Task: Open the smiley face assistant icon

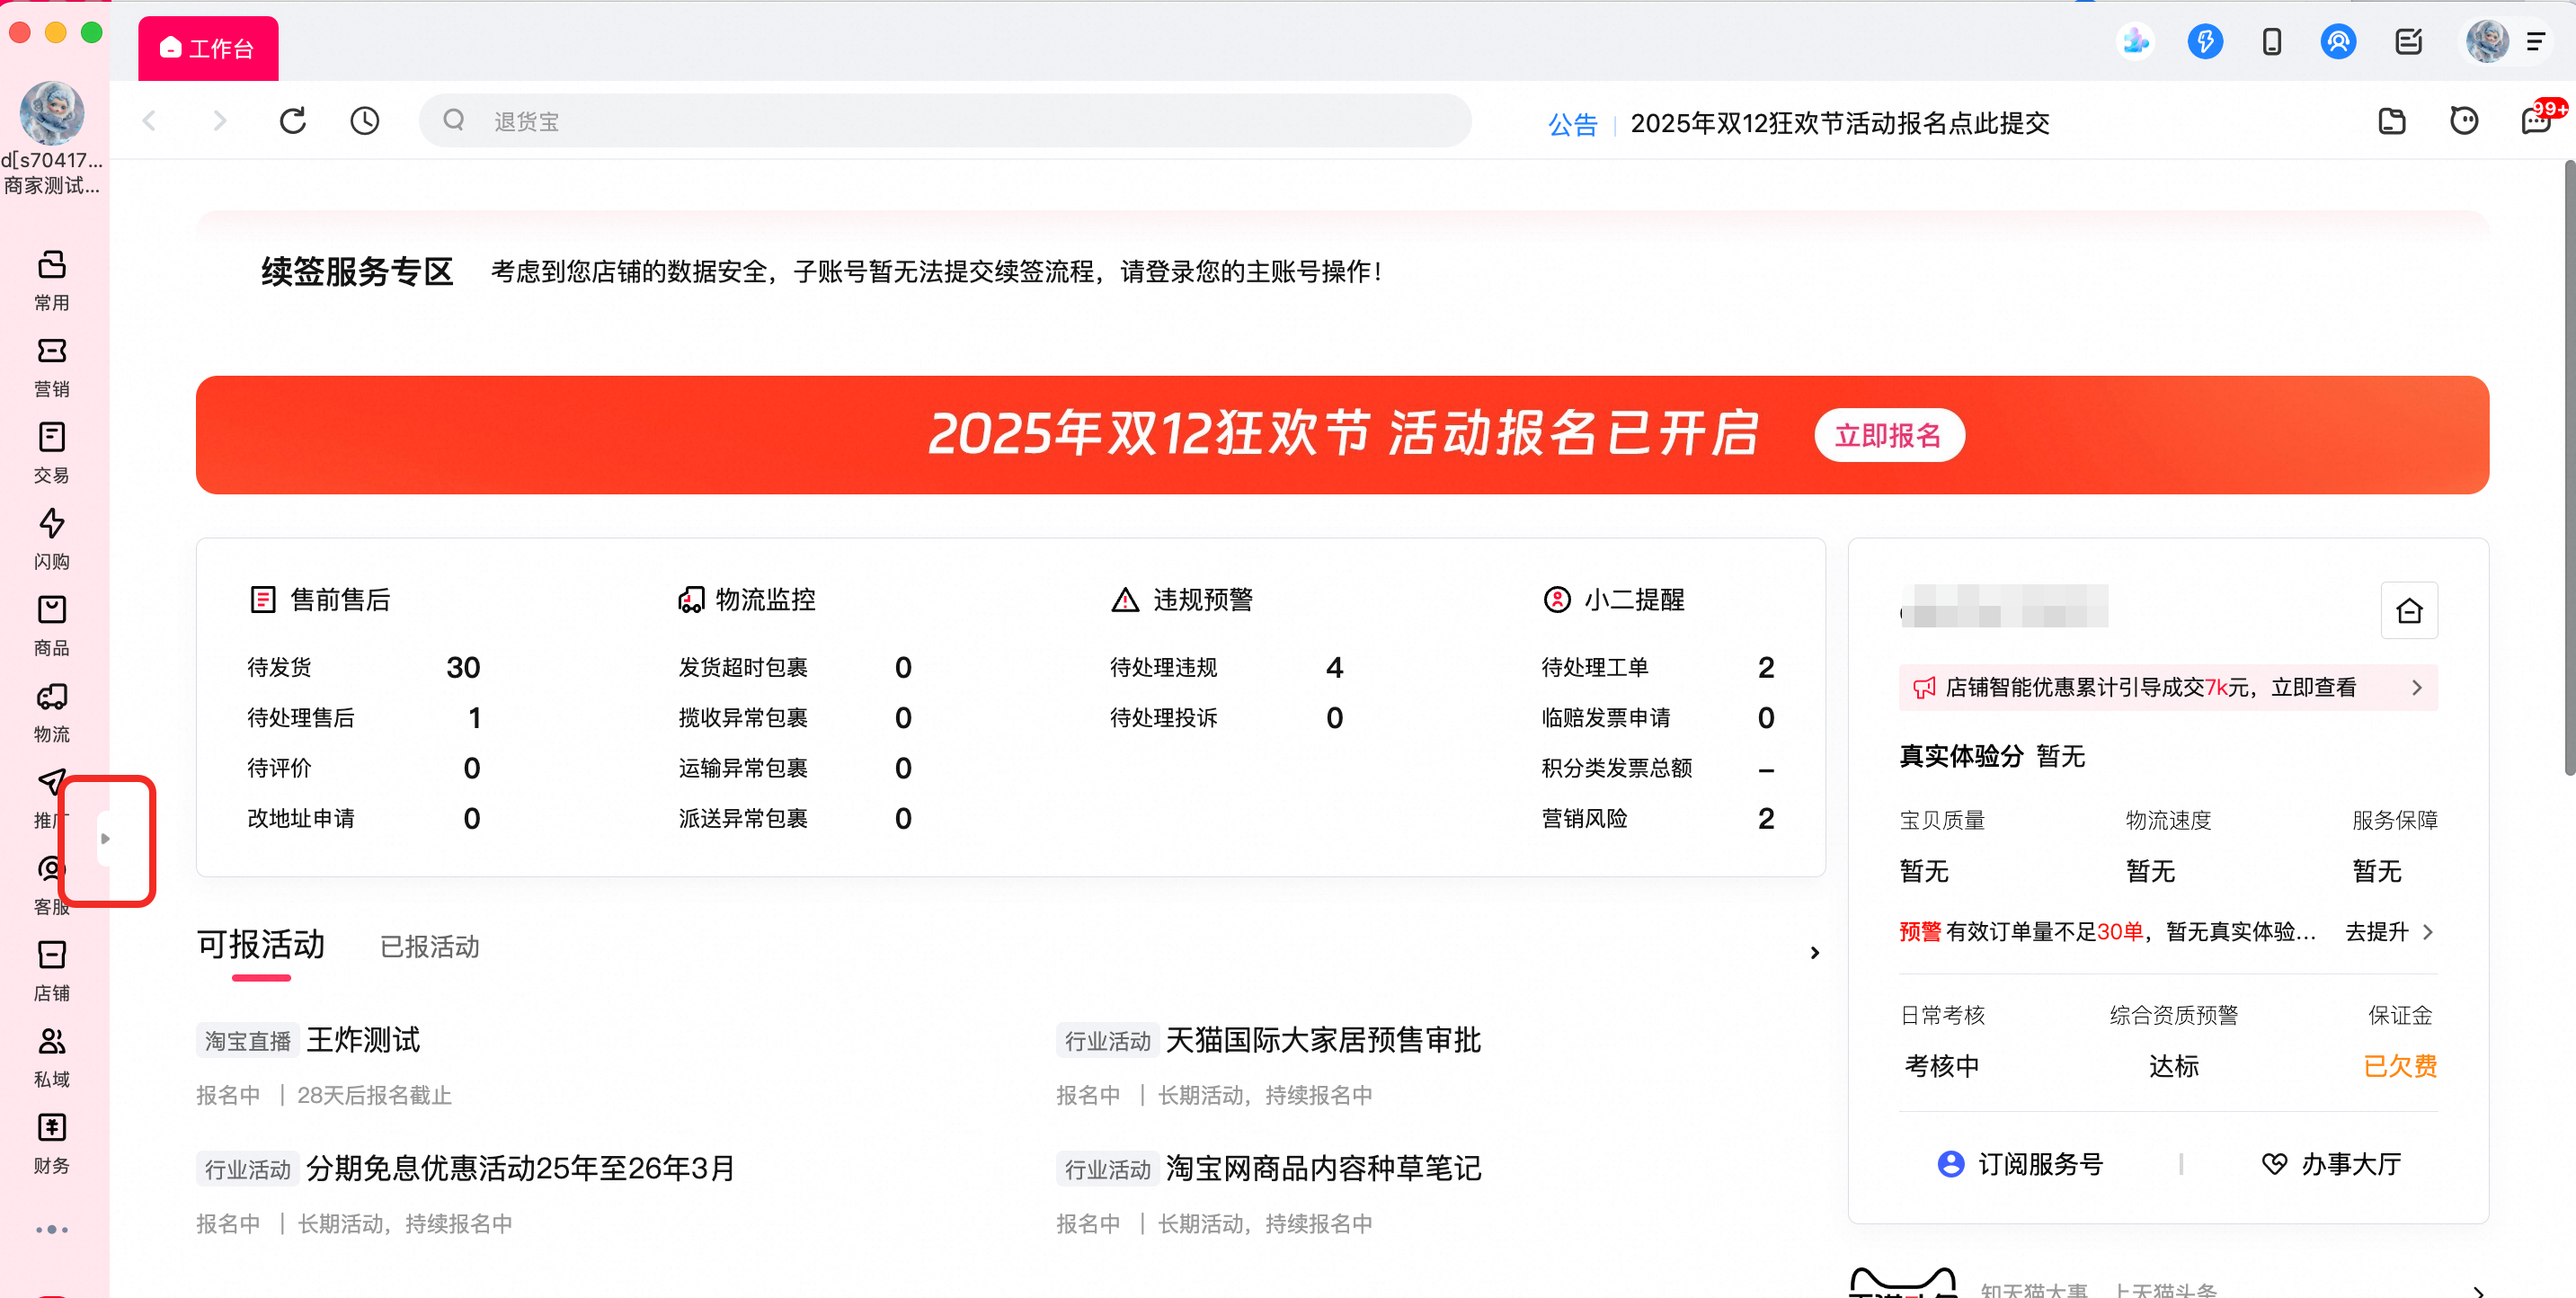Action: (2463, 121)
